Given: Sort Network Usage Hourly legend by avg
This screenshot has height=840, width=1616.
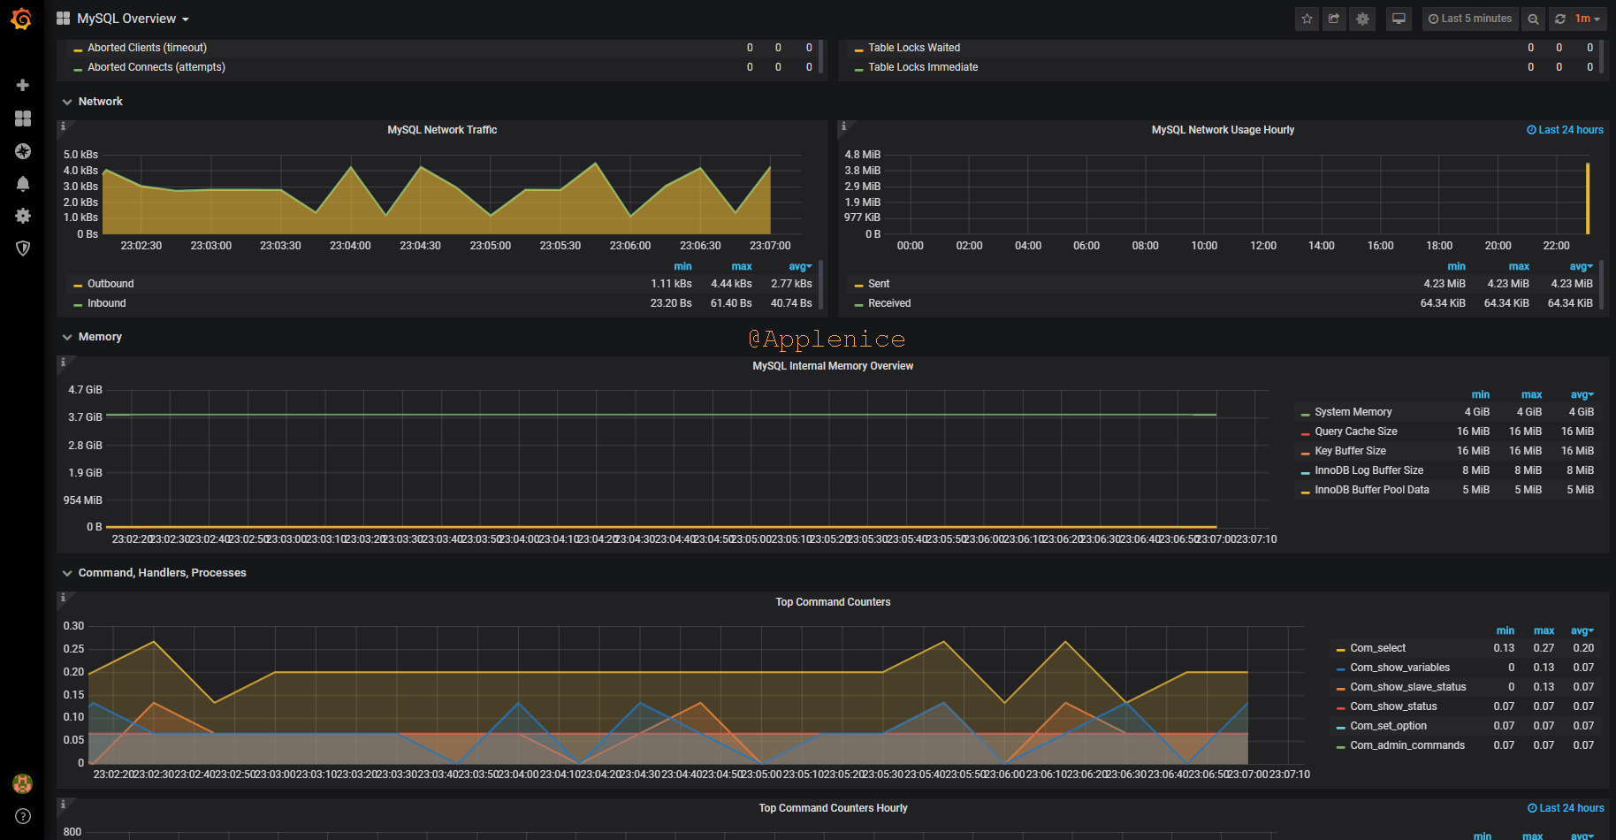Looking at the screenshot, I should (1581, 266).
